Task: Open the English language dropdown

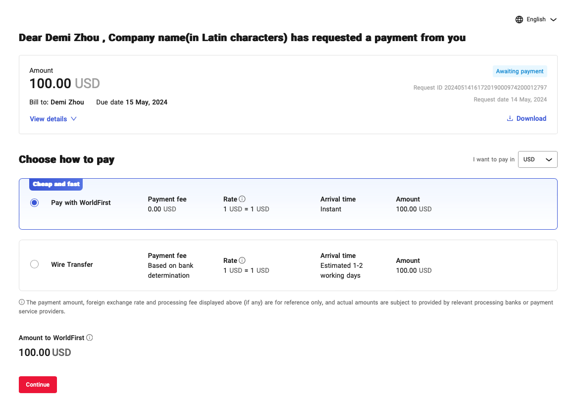Action: tap(537, 20)
